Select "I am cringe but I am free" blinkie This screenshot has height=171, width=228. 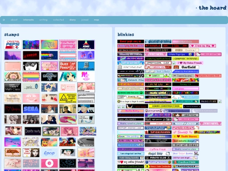(130, 154)
